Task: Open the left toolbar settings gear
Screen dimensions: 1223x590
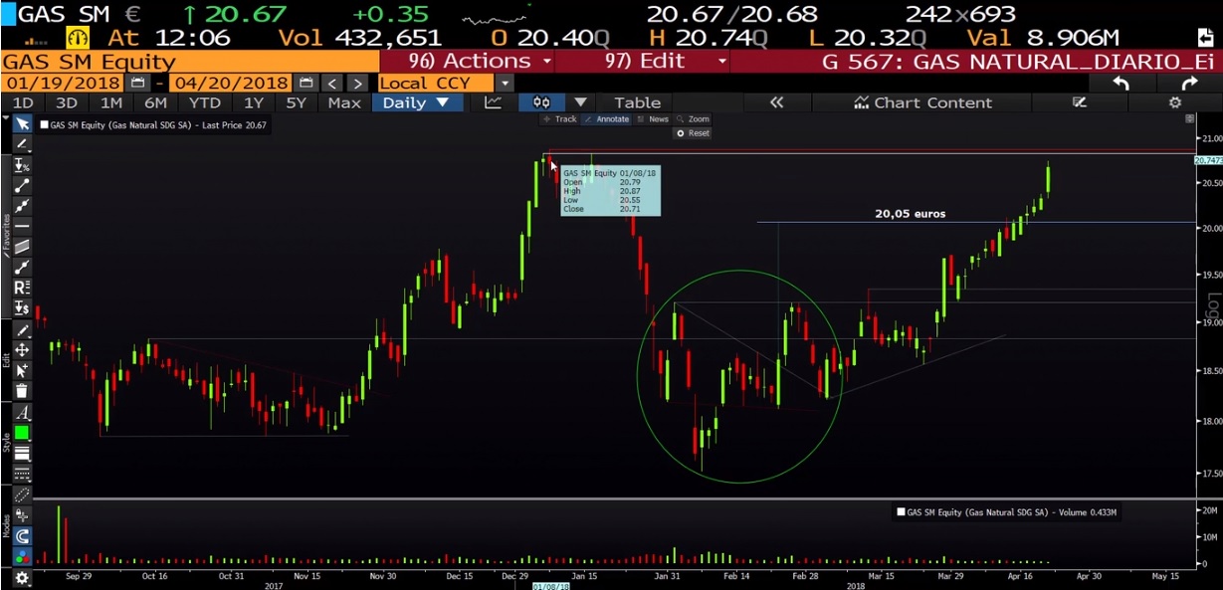Action: click(x=21, y=577)
